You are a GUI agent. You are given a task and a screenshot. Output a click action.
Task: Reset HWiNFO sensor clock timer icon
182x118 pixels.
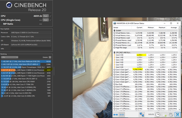pyautogui.click(x=158, y=115)
